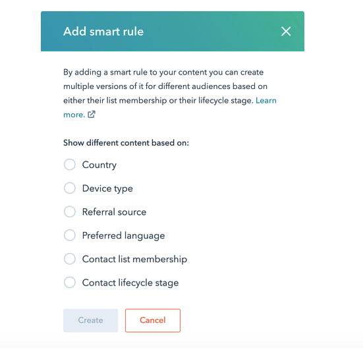Choose the Contact lifecycle stage radio circle
The image size is (363, 348).
[x=70, y=283]
